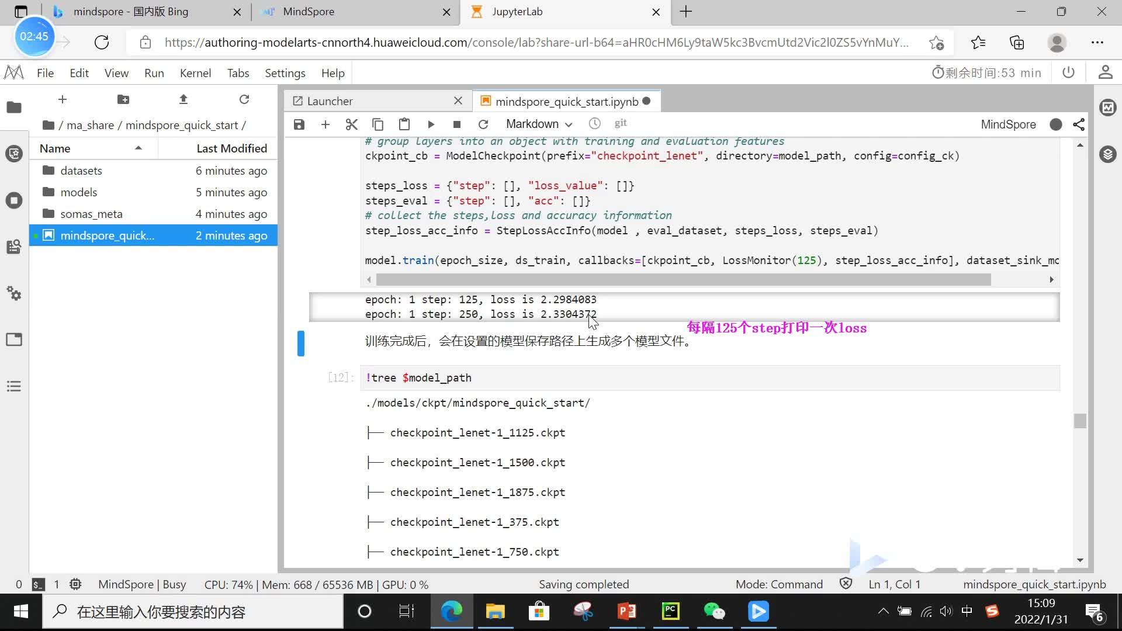Create a new folder in the file browser

coord(123,99)
